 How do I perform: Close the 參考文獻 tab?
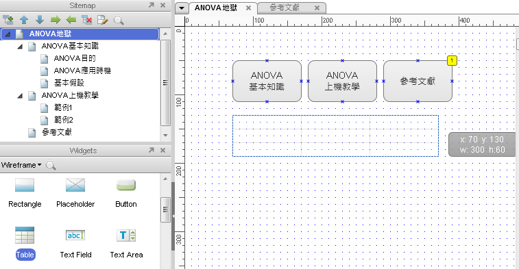point(317,8)
